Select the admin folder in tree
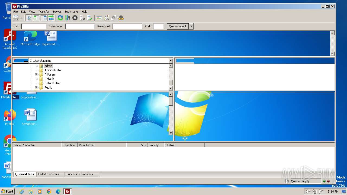Screen dimensions: 347x195 (48, 66)
